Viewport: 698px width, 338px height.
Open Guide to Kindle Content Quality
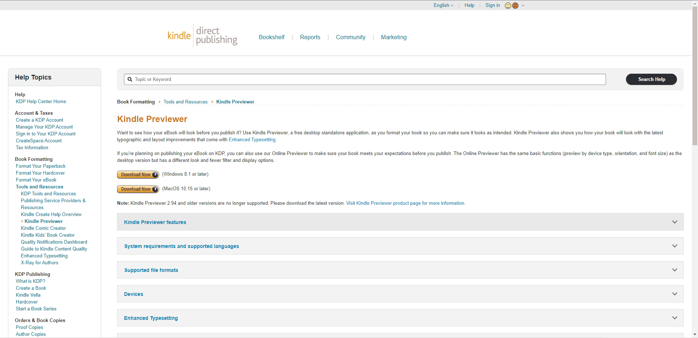(54, 249)
